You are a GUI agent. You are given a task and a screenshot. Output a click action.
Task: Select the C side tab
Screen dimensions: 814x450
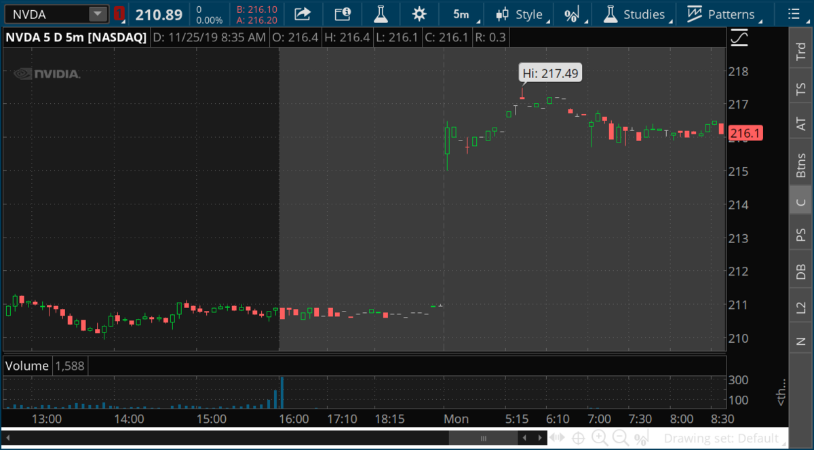(x=801, y=202)
